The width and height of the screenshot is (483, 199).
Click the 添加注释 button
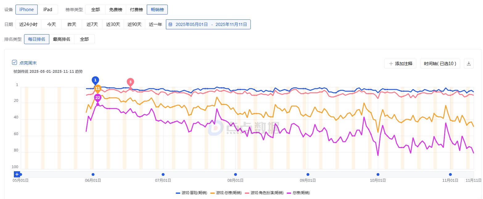point(400,63)
